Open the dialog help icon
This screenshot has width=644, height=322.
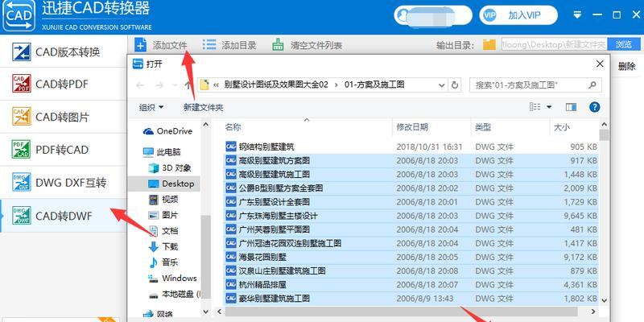pyautogui.click(x=594, y=107)
